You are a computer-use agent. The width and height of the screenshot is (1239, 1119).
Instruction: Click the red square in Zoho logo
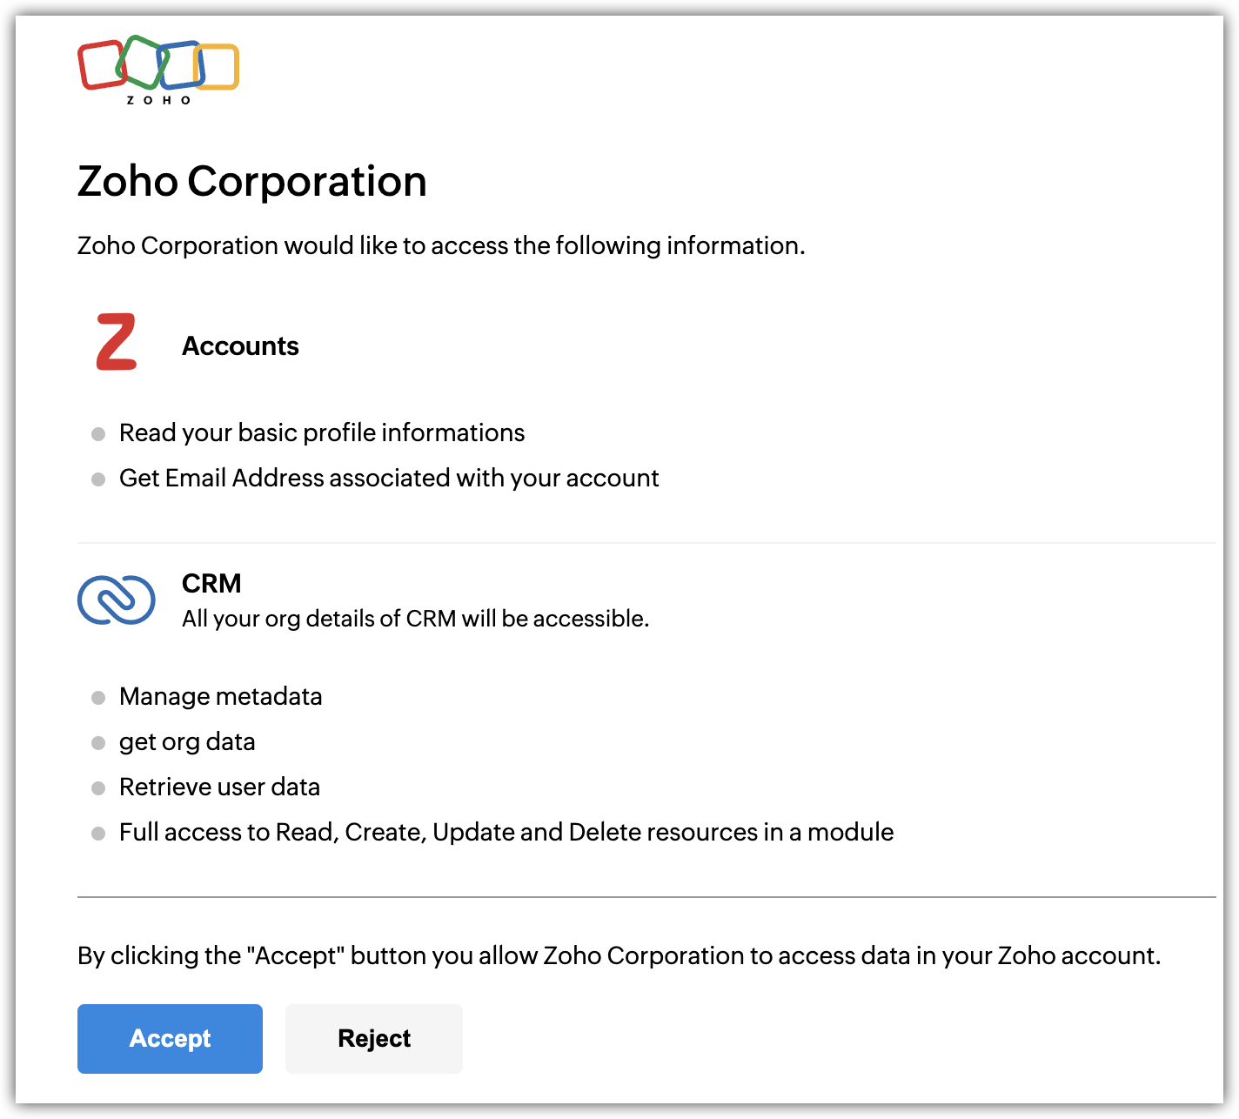point(99,65)
